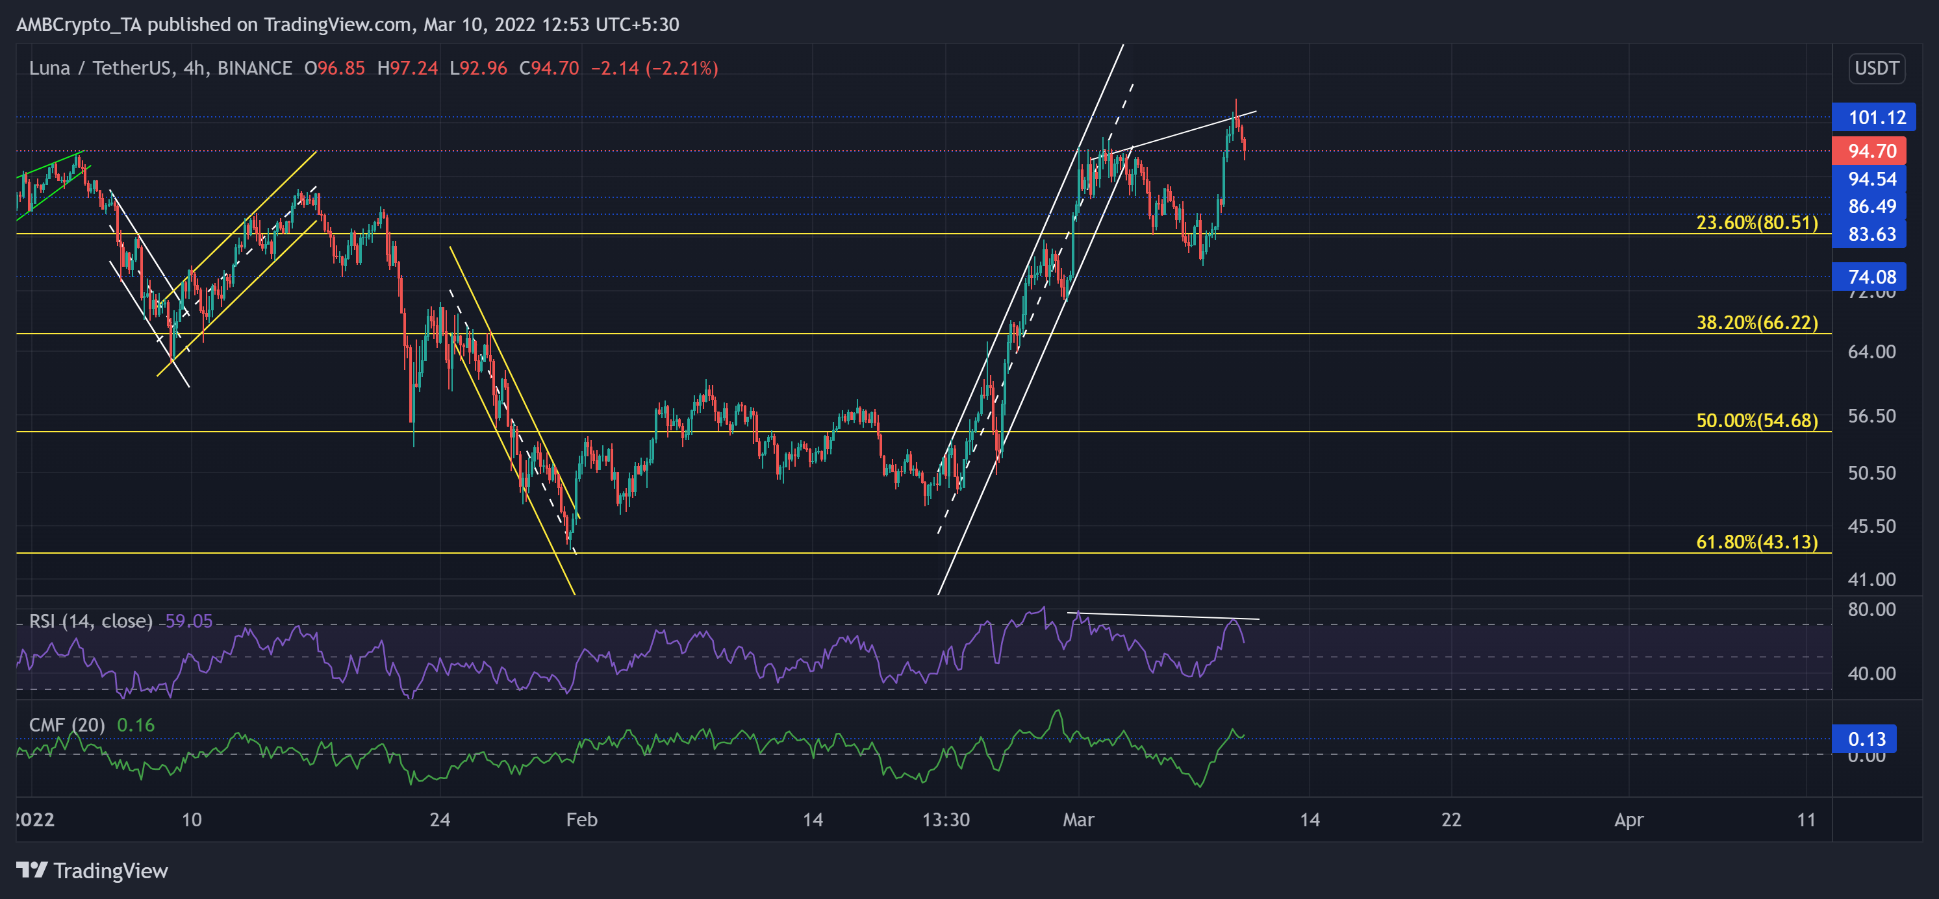Viewport: 1939px width, 899px height.
Task: Click the 80.00 RSI scale label
Action: (x=1871, y=610)
